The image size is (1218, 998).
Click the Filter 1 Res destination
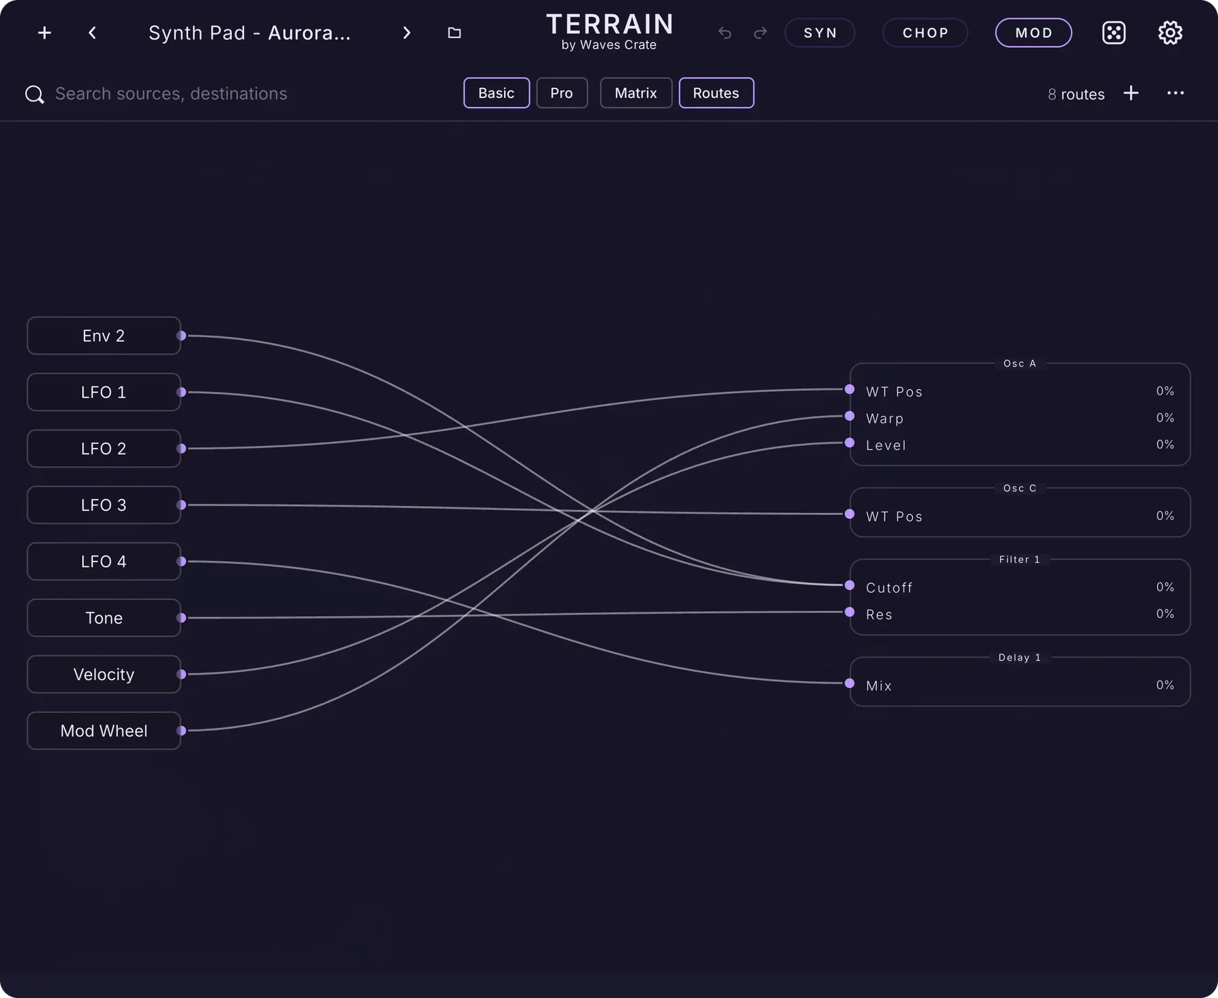[x=1019, y=614]
